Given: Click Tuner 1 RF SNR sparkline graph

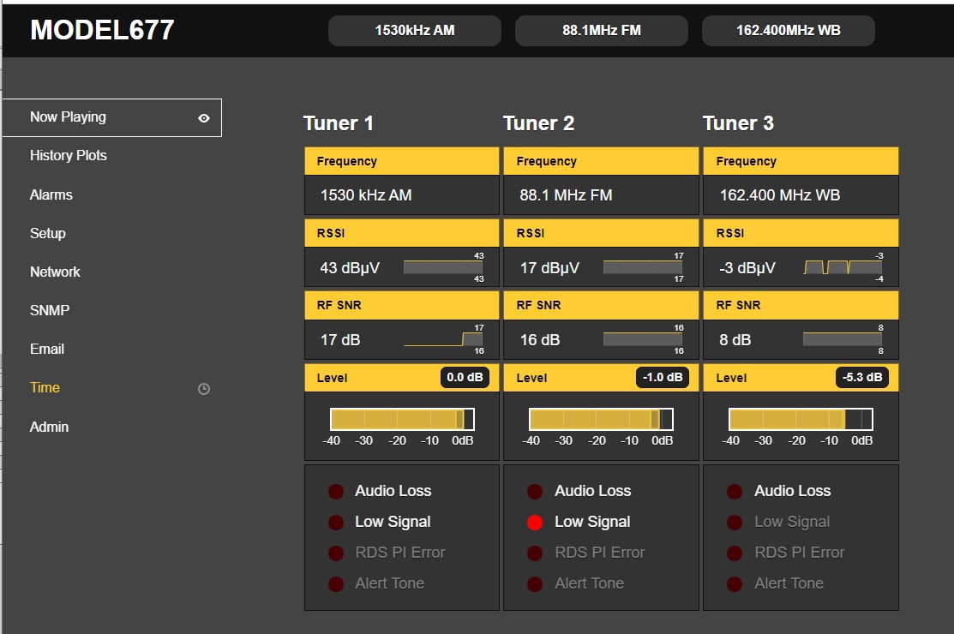Looking at the screenshot, I should [x=443, y=340].
